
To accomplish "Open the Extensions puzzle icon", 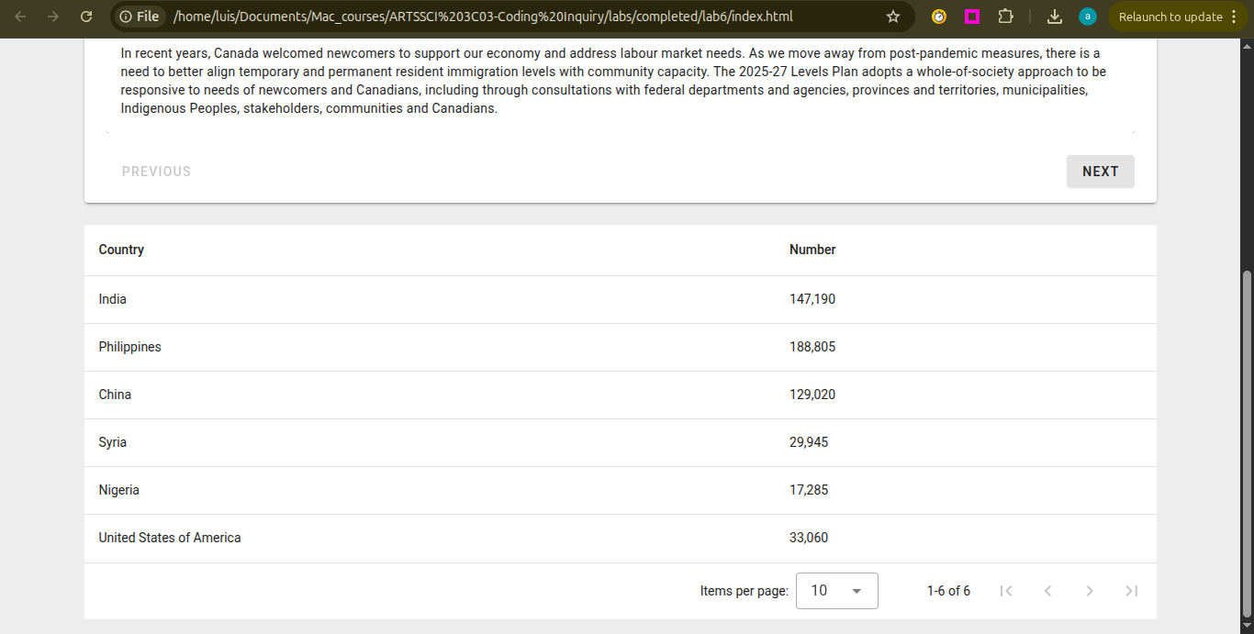I will [1005, 17].
